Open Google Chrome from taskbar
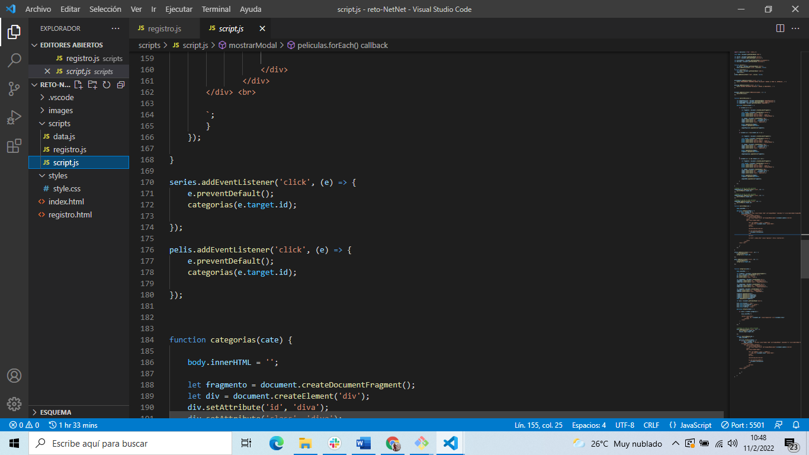This screenshot has width=809, height=455. pos(392,443)
